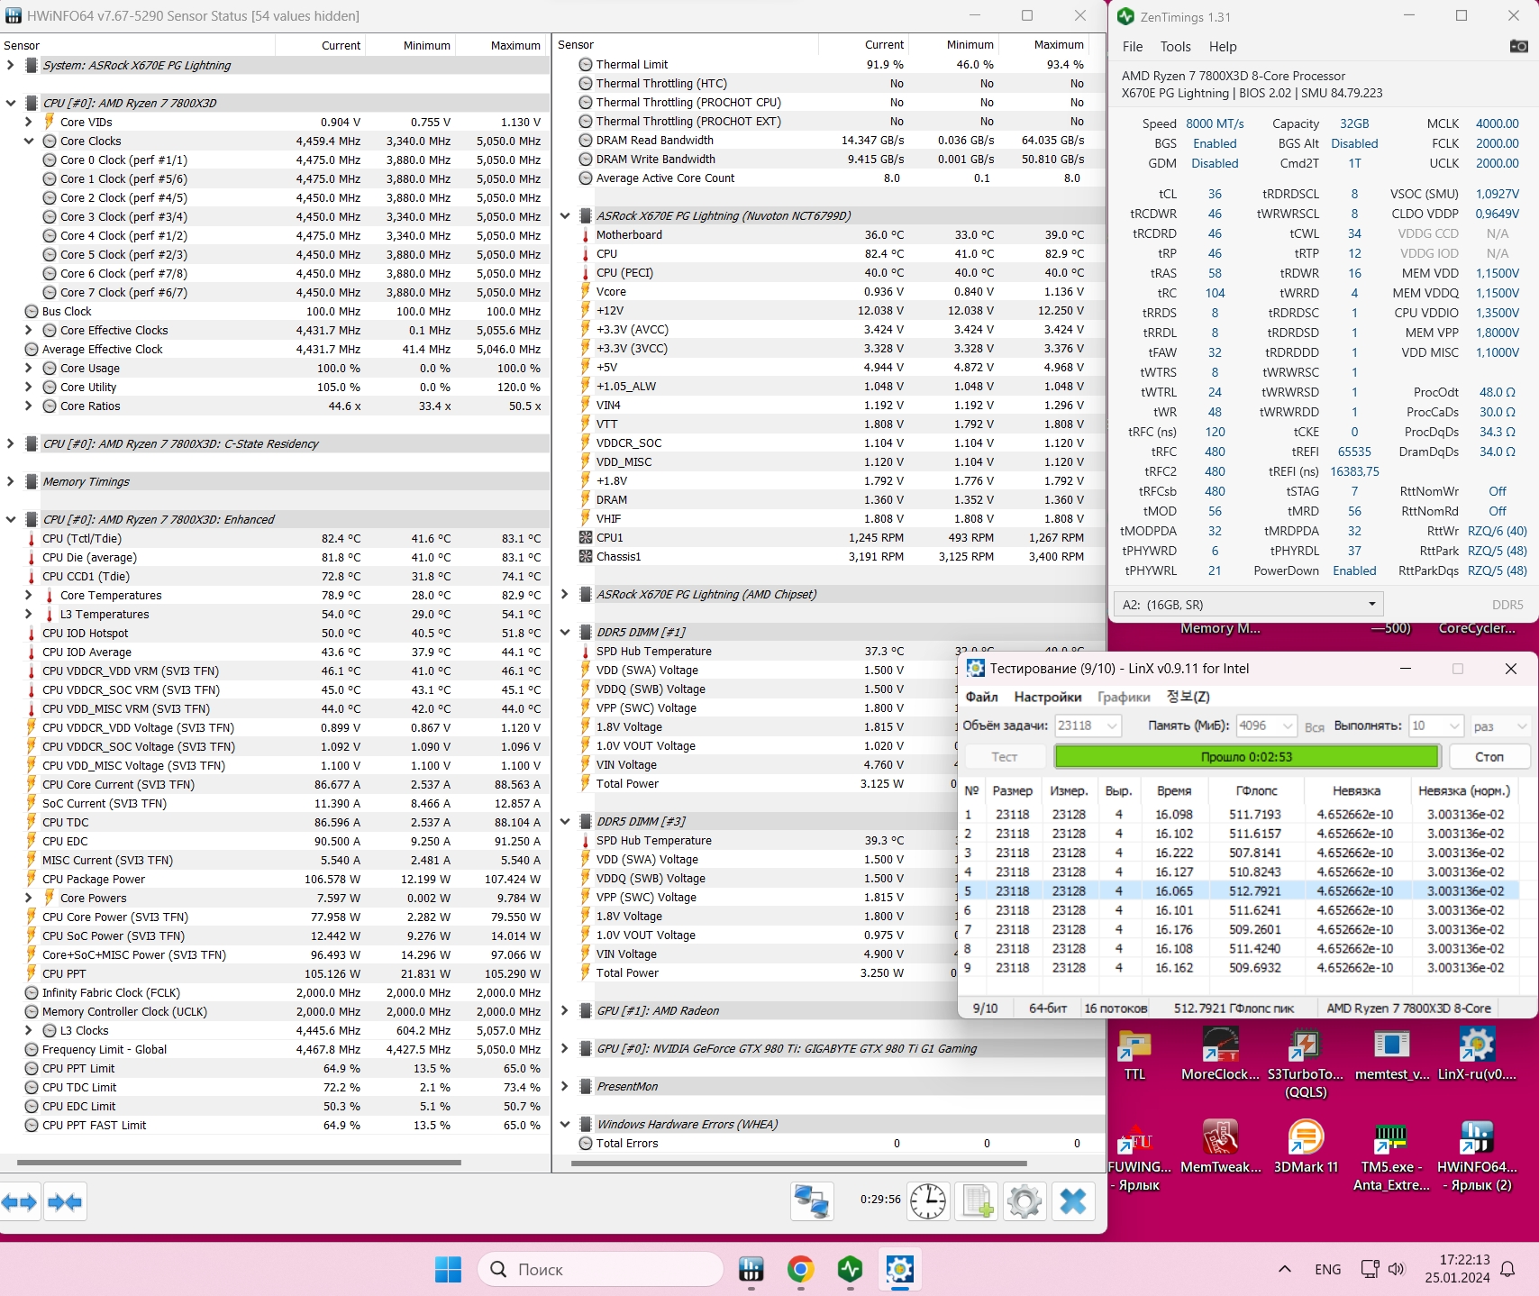Image resolution: width=1539 pixels, height=1296 pixels.
Task: Collapse the Core Clocks tree node
Action: tap(29, 141)
